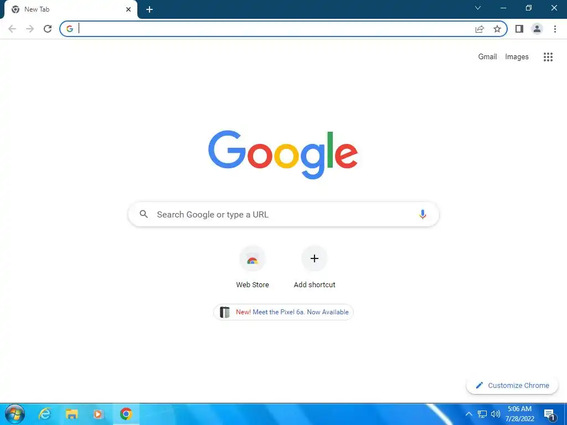Screen dimensions: 567x425
Task: Open File Explorer from taskbar
Action: (x=71, y=414)
